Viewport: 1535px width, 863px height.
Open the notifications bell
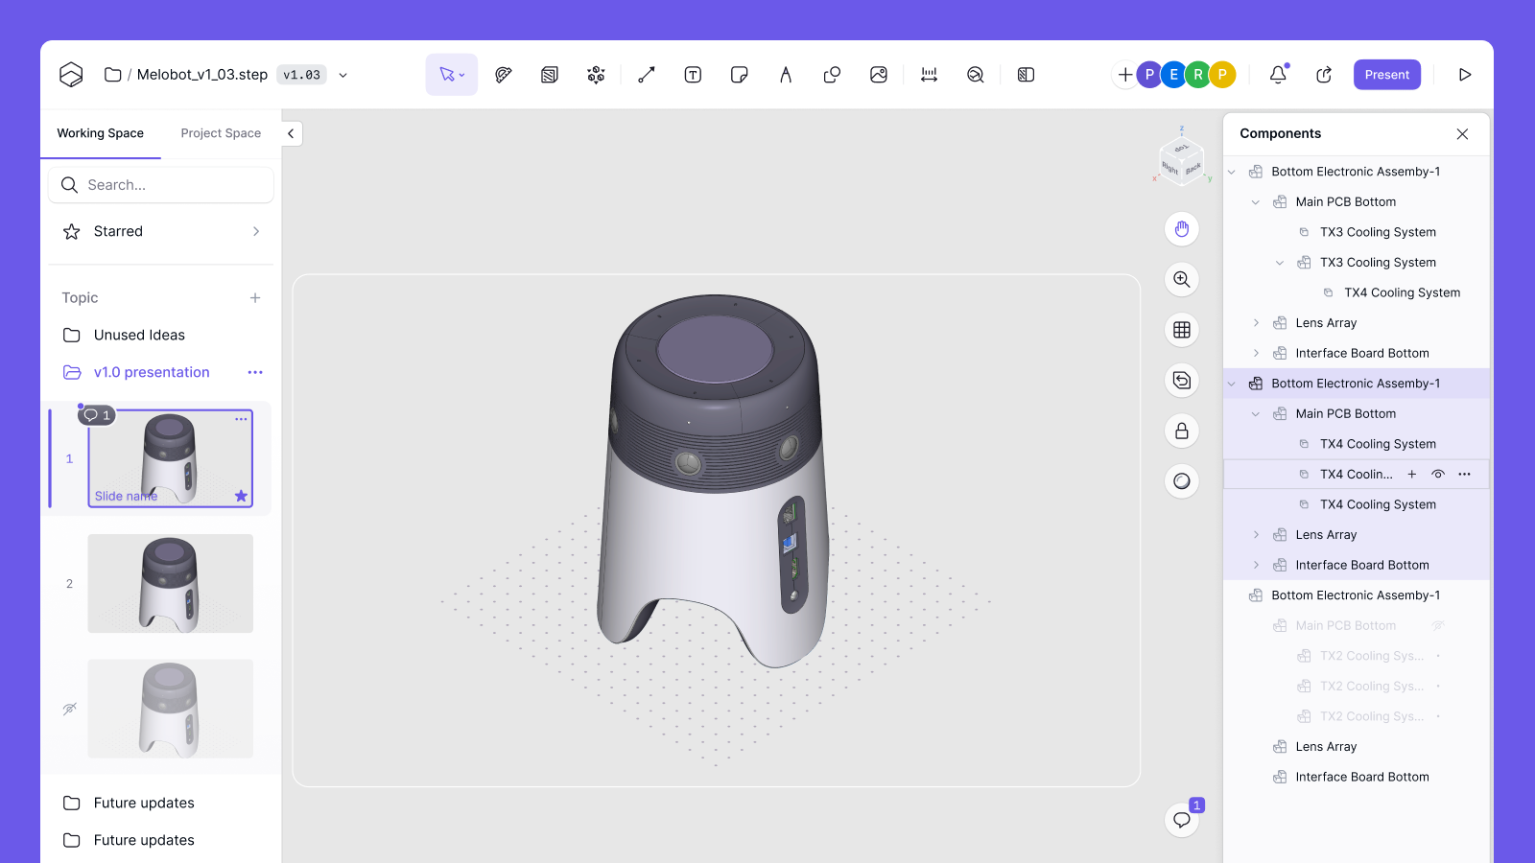tap(1278, 75)
